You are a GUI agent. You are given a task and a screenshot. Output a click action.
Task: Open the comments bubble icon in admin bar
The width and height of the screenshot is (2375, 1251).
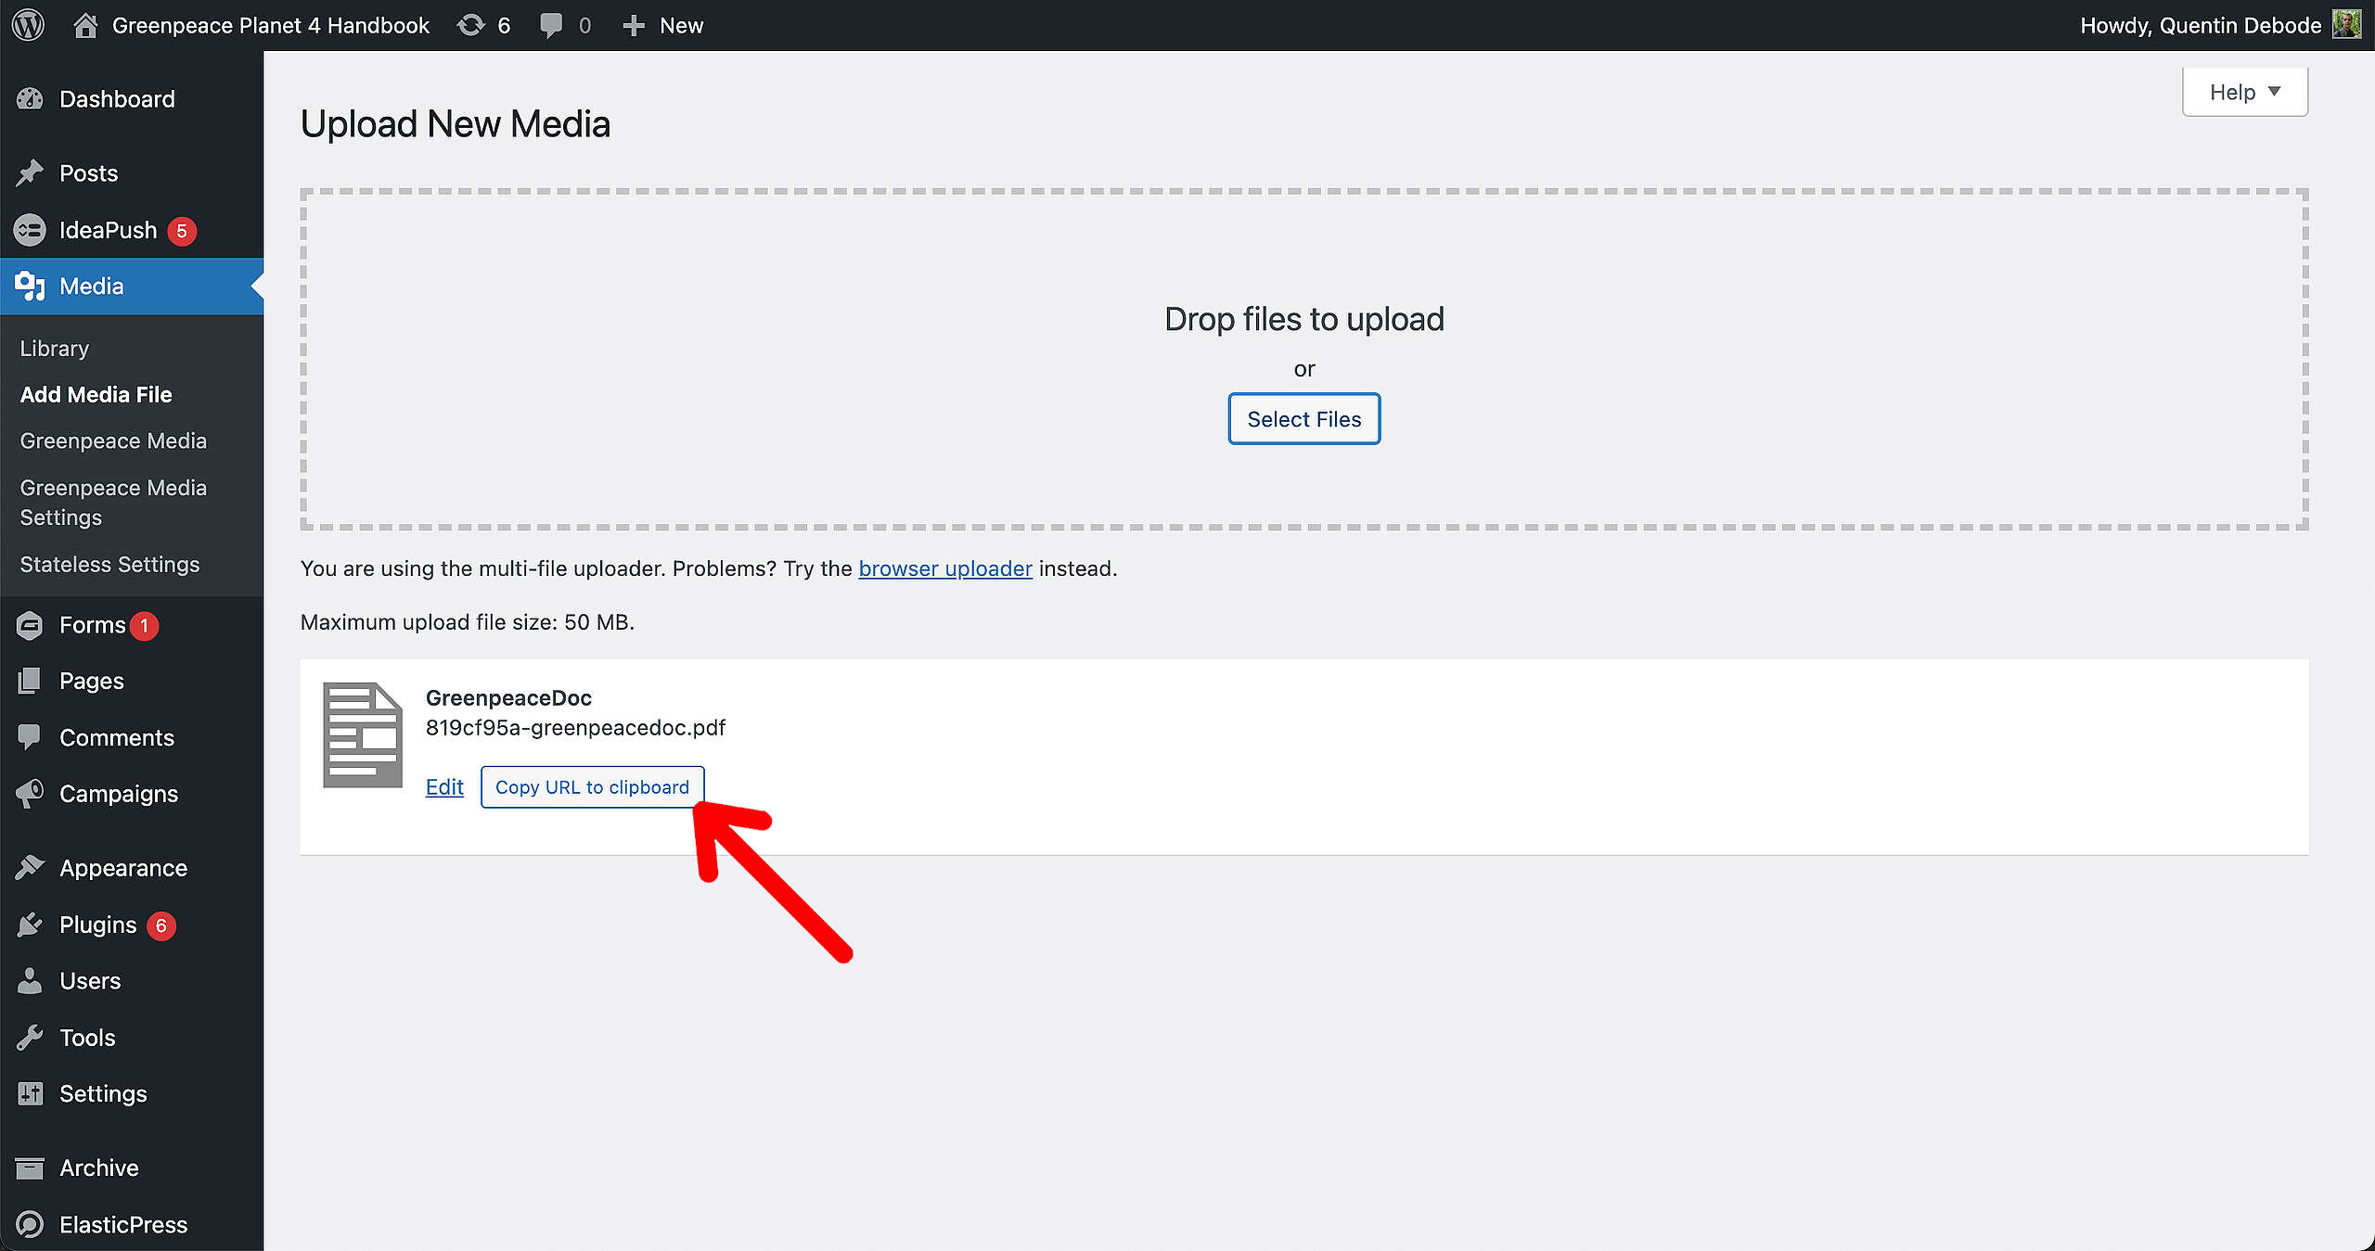[551, 25]
